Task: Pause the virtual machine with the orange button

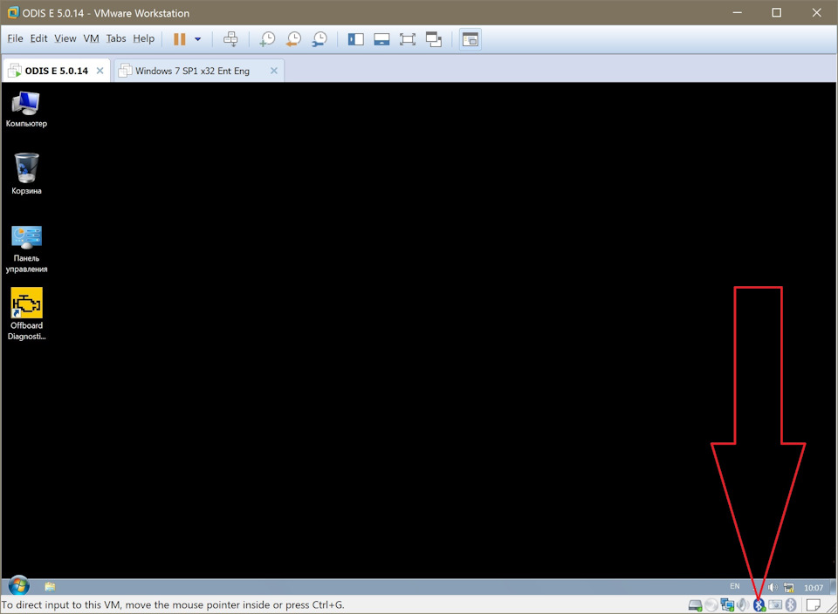Action: tap(180, 39)
